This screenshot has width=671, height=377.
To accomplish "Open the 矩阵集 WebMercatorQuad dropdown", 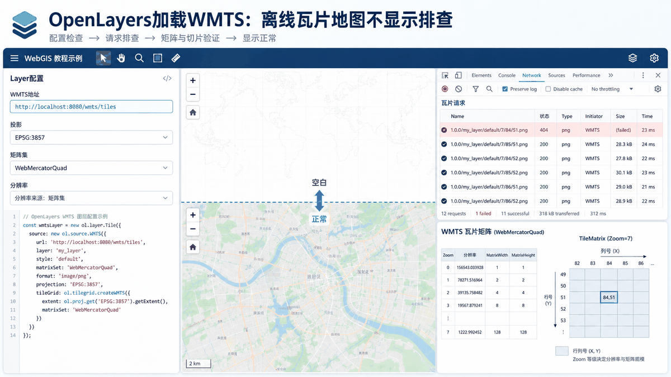I will (91, 168).
